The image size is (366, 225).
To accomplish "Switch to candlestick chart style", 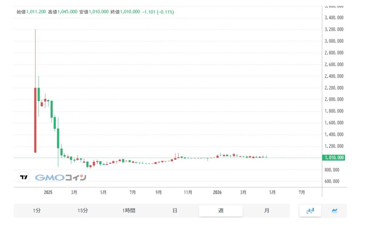I will coord(310,210).
